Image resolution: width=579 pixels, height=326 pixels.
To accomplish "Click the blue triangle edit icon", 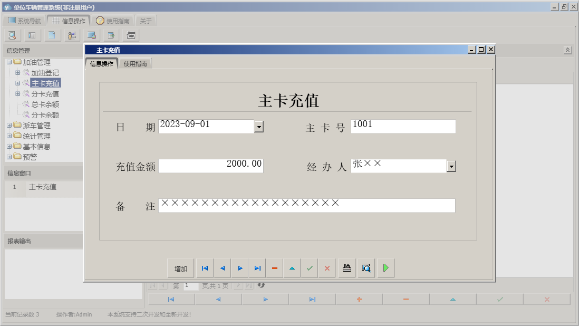I will click(x=292, y=268).
